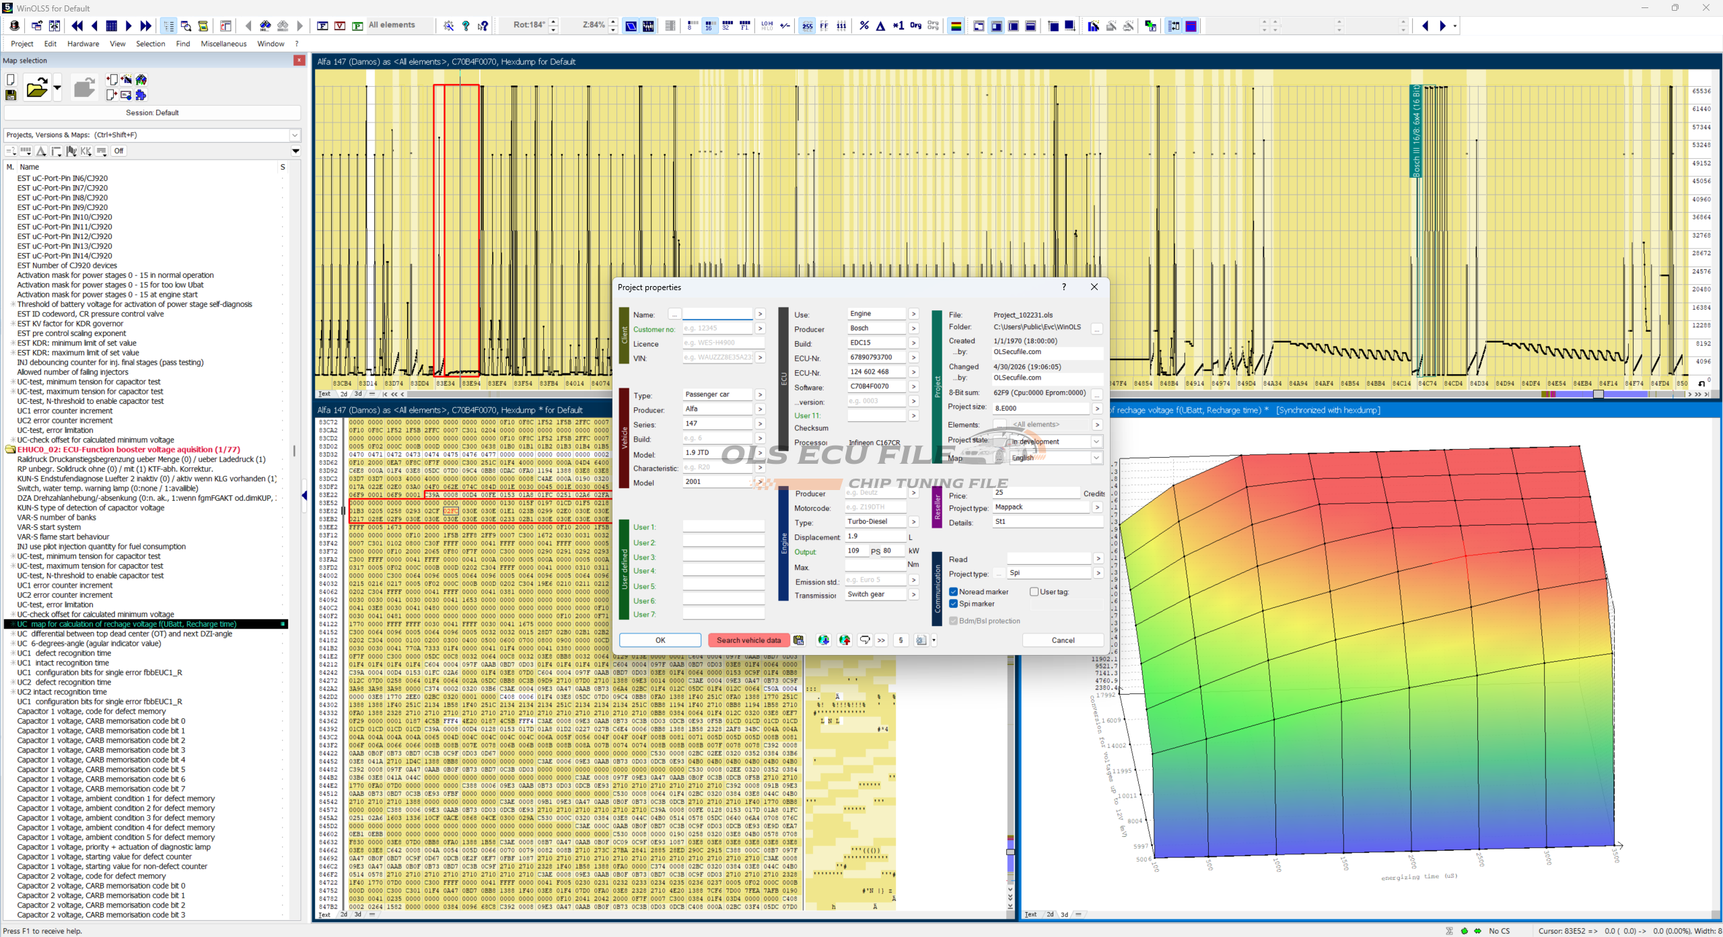The image size is (1723, 937).
Task: Toggle the red-blue window toolbar button
Action: (1191, 26)
